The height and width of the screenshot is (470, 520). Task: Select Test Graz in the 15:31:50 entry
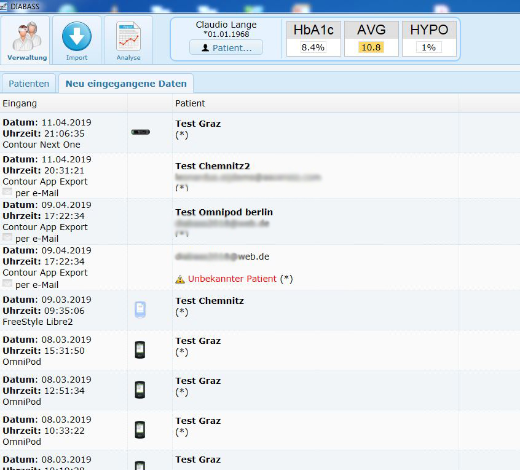pos(198,341)
